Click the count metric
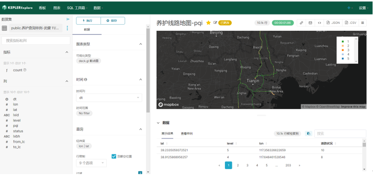The width and height of the screenshot is (373, 179). click(x=18, y=70)
